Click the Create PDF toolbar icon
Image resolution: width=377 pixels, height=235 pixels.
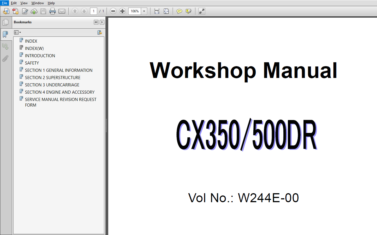(6, 11)
